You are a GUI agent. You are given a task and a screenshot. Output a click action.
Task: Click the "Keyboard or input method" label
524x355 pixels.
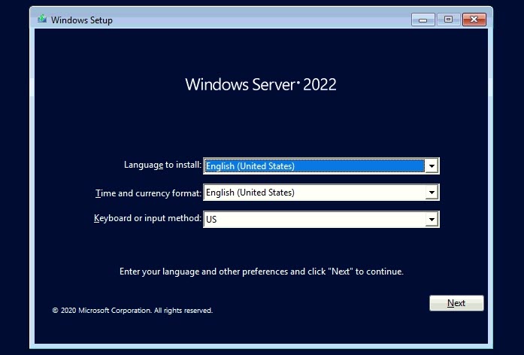[147, 218]
